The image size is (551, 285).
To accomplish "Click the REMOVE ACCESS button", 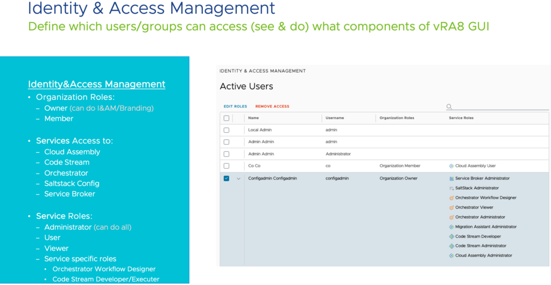I will click(x=272, y=106).
